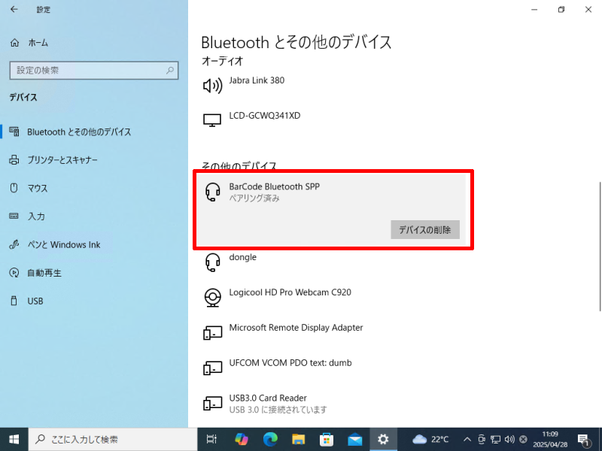Screen dimensions: 602x451
Task: Click the Settings gear in taskbar
Action: point(383,440)
